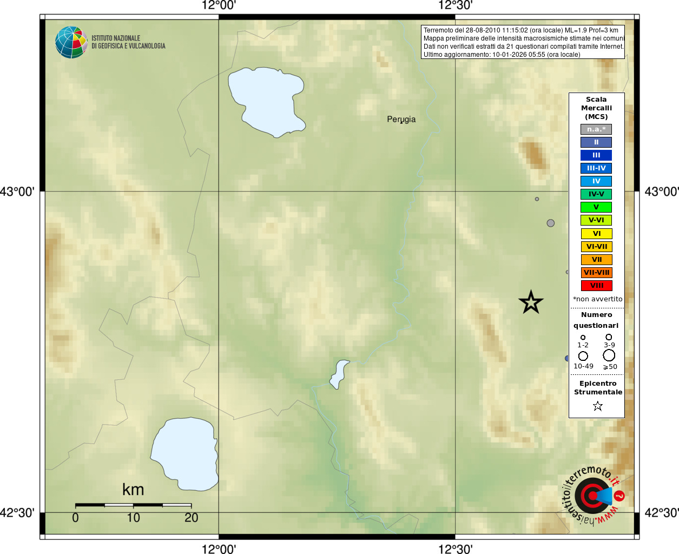Click the small gray circle just below the 43°00' line
Image resolution: width=679 pixels, height=554 pixels.
click(537, 199)
